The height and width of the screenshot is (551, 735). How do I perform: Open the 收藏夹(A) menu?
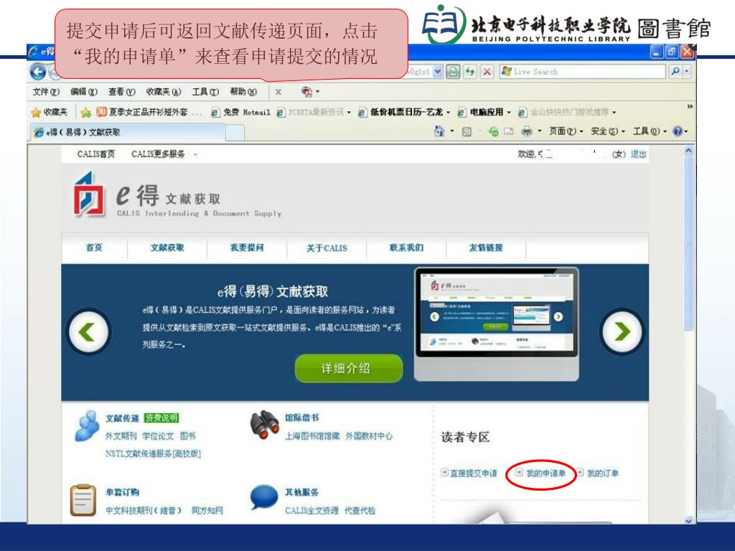click(x=164, y=92)
